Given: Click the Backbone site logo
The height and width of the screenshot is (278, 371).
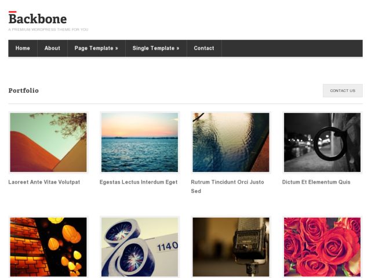Looking at the screenshot, I should 38,19.
